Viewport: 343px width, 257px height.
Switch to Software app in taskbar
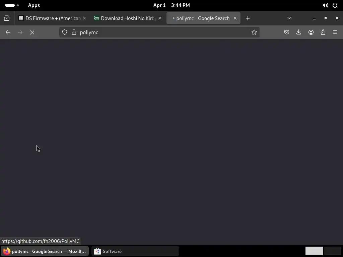click(135, 251)
